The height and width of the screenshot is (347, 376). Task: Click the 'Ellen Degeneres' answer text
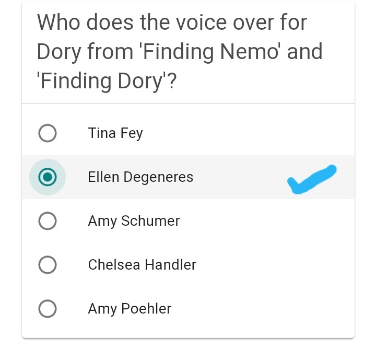(x=140, y=177)
